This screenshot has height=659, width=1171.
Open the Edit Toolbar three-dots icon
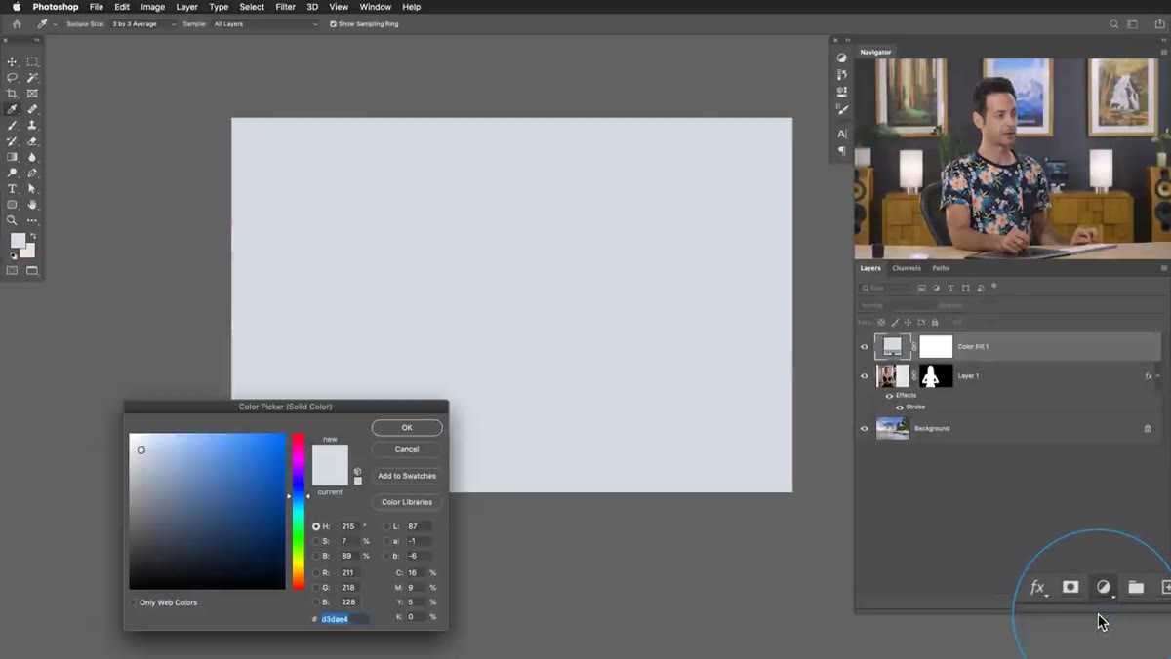pos(32,220)
